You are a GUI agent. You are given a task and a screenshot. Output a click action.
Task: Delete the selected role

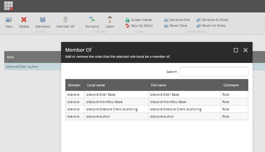24,20
